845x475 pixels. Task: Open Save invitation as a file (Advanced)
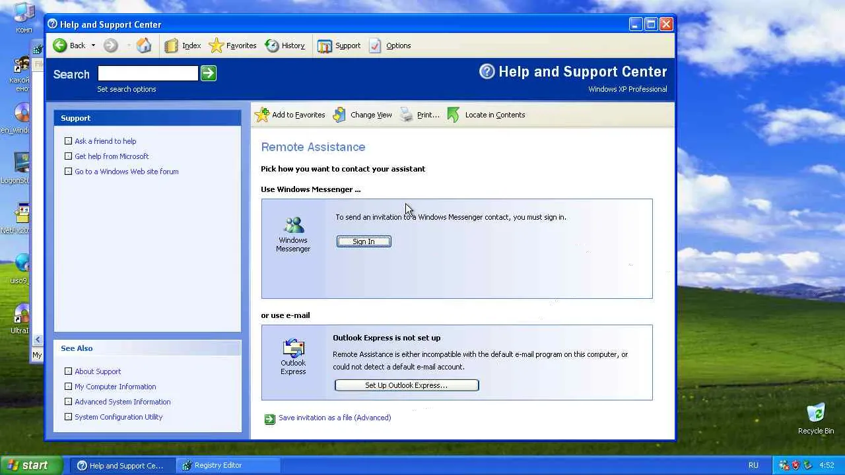(x=335, y=418)
